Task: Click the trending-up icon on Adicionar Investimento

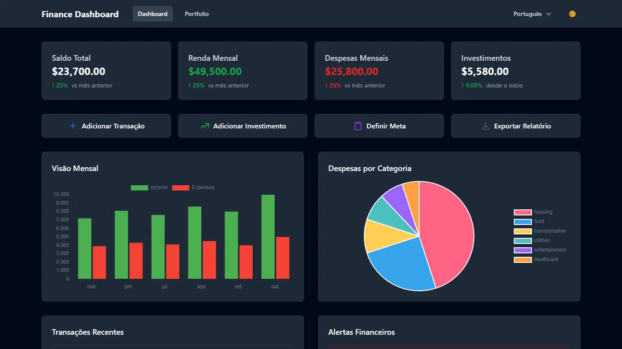Action: point(205,126)
